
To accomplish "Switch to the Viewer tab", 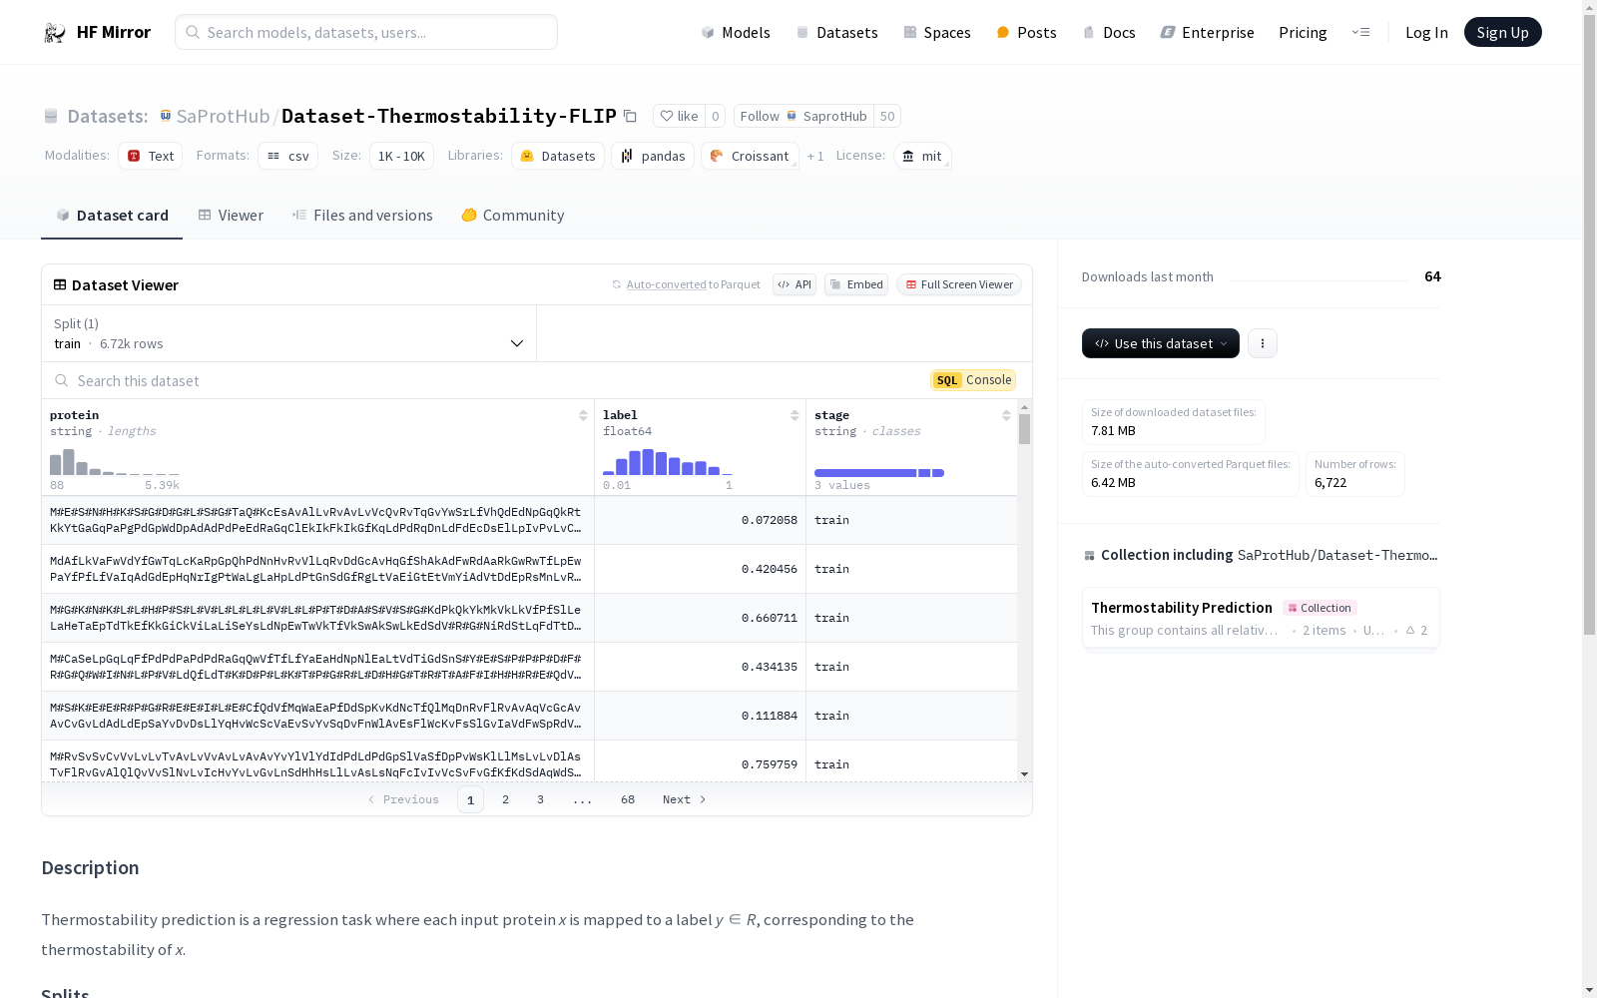I will 231,216.
